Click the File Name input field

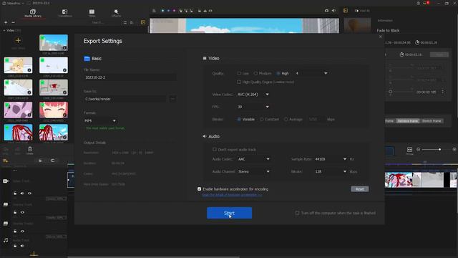(x=130, y=77)
